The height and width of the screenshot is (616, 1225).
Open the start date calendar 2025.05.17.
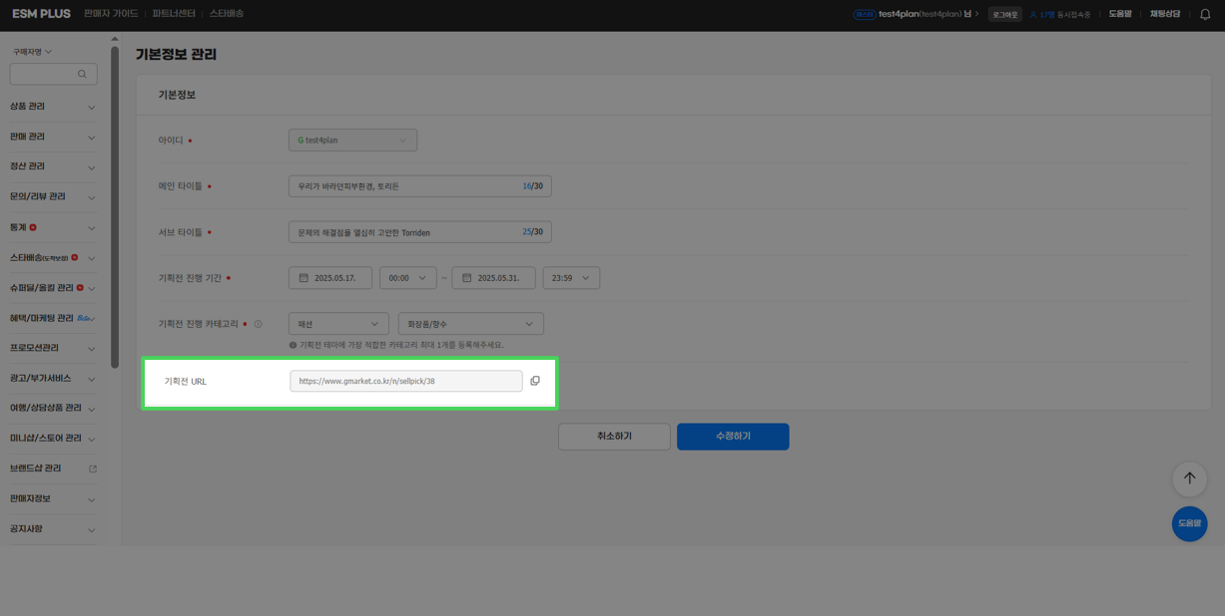[330, 278]
